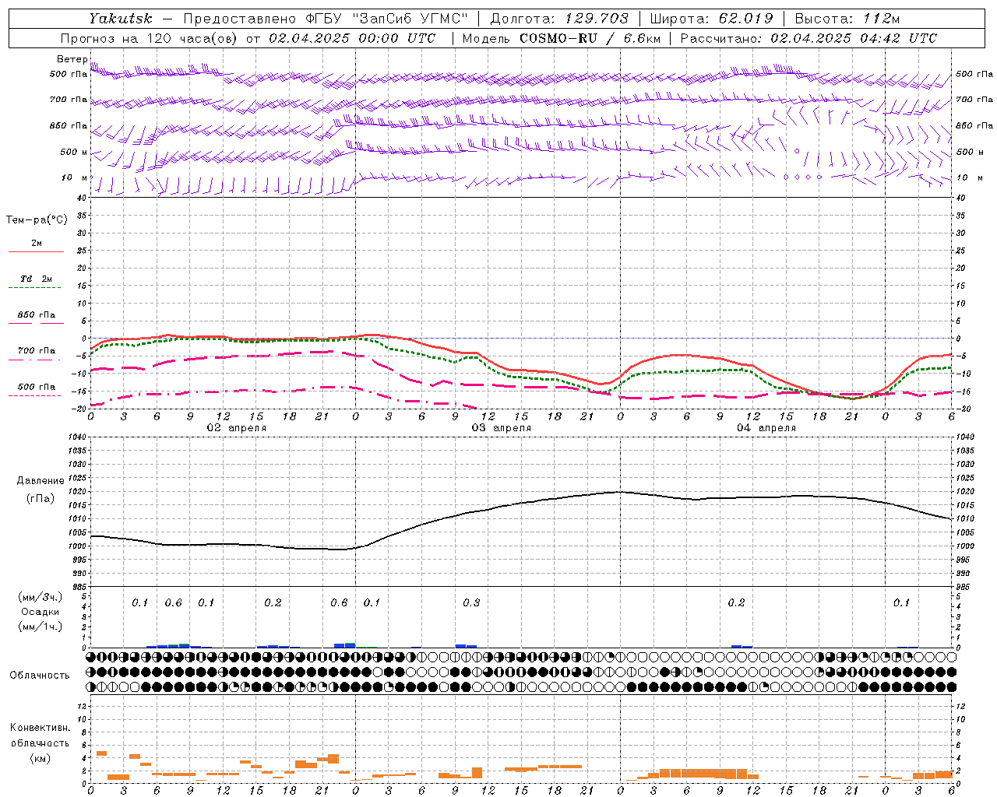The width and height of the screenshot is (997, 797).
Task: Click the Облачность cloud cover row label
Action: click(40, 676)
